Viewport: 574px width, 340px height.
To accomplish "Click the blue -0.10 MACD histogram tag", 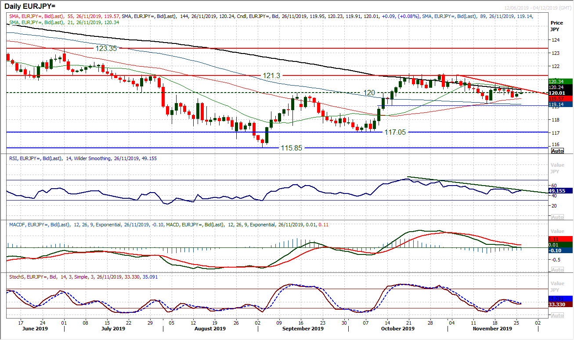I will (560, 251).
